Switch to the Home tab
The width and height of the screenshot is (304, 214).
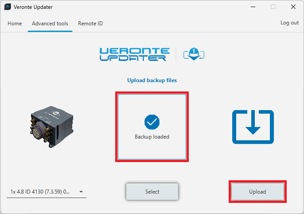click(x=15, y=24)
